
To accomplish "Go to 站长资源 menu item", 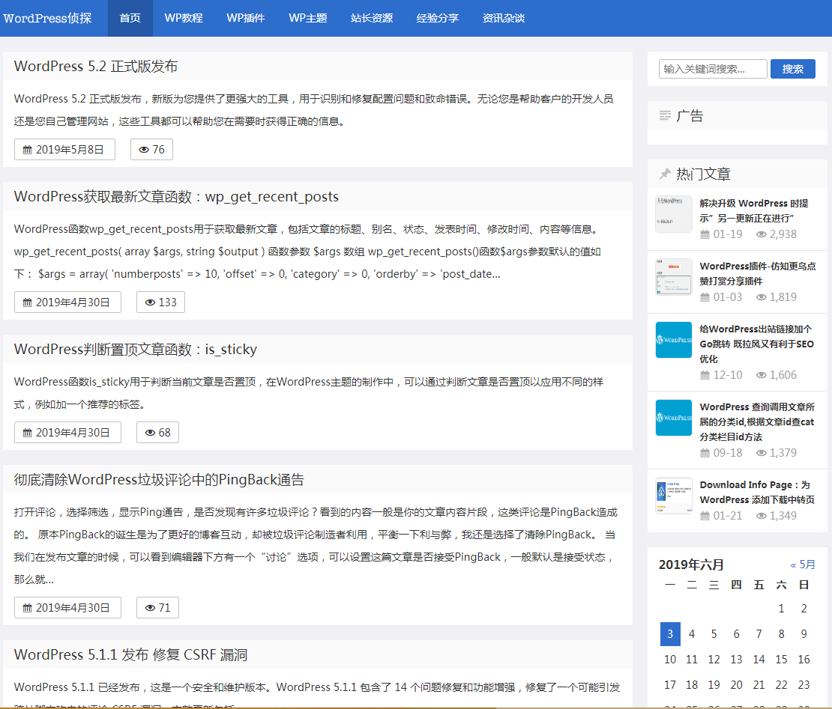I will [372, 18].
